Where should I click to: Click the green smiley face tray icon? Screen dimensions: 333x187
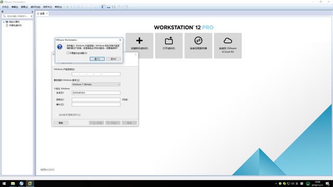pyautogui.click(x=308, y=183)
